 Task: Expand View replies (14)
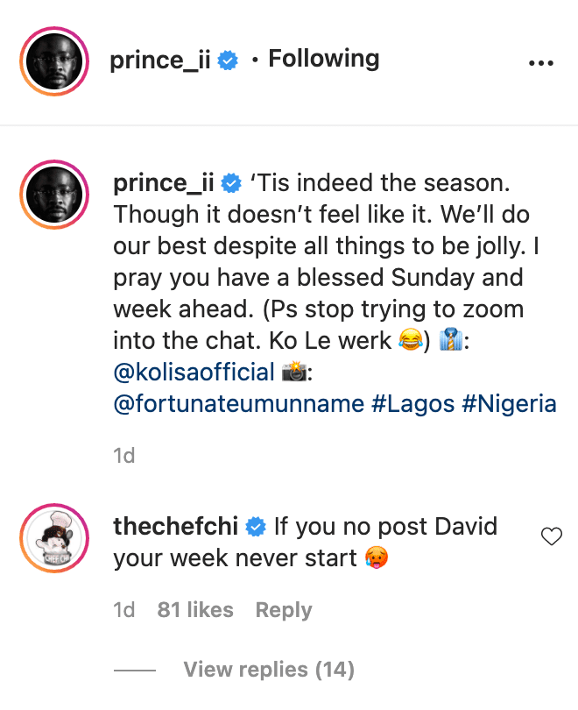click(x=269, y=671)
